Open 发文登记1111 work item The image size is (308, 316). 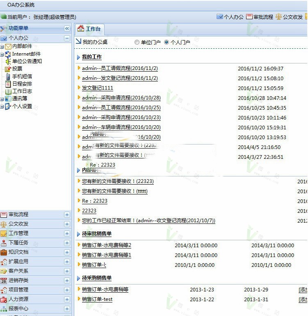[x=97, y=88]
